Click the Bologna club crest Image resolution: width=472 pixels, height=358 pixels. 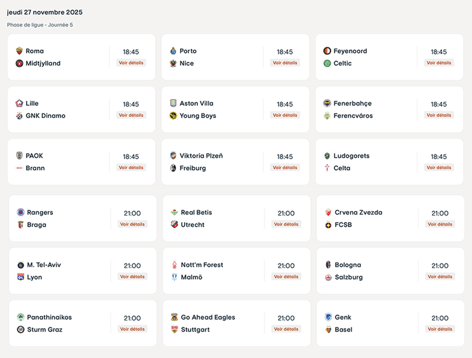[328, 265]
